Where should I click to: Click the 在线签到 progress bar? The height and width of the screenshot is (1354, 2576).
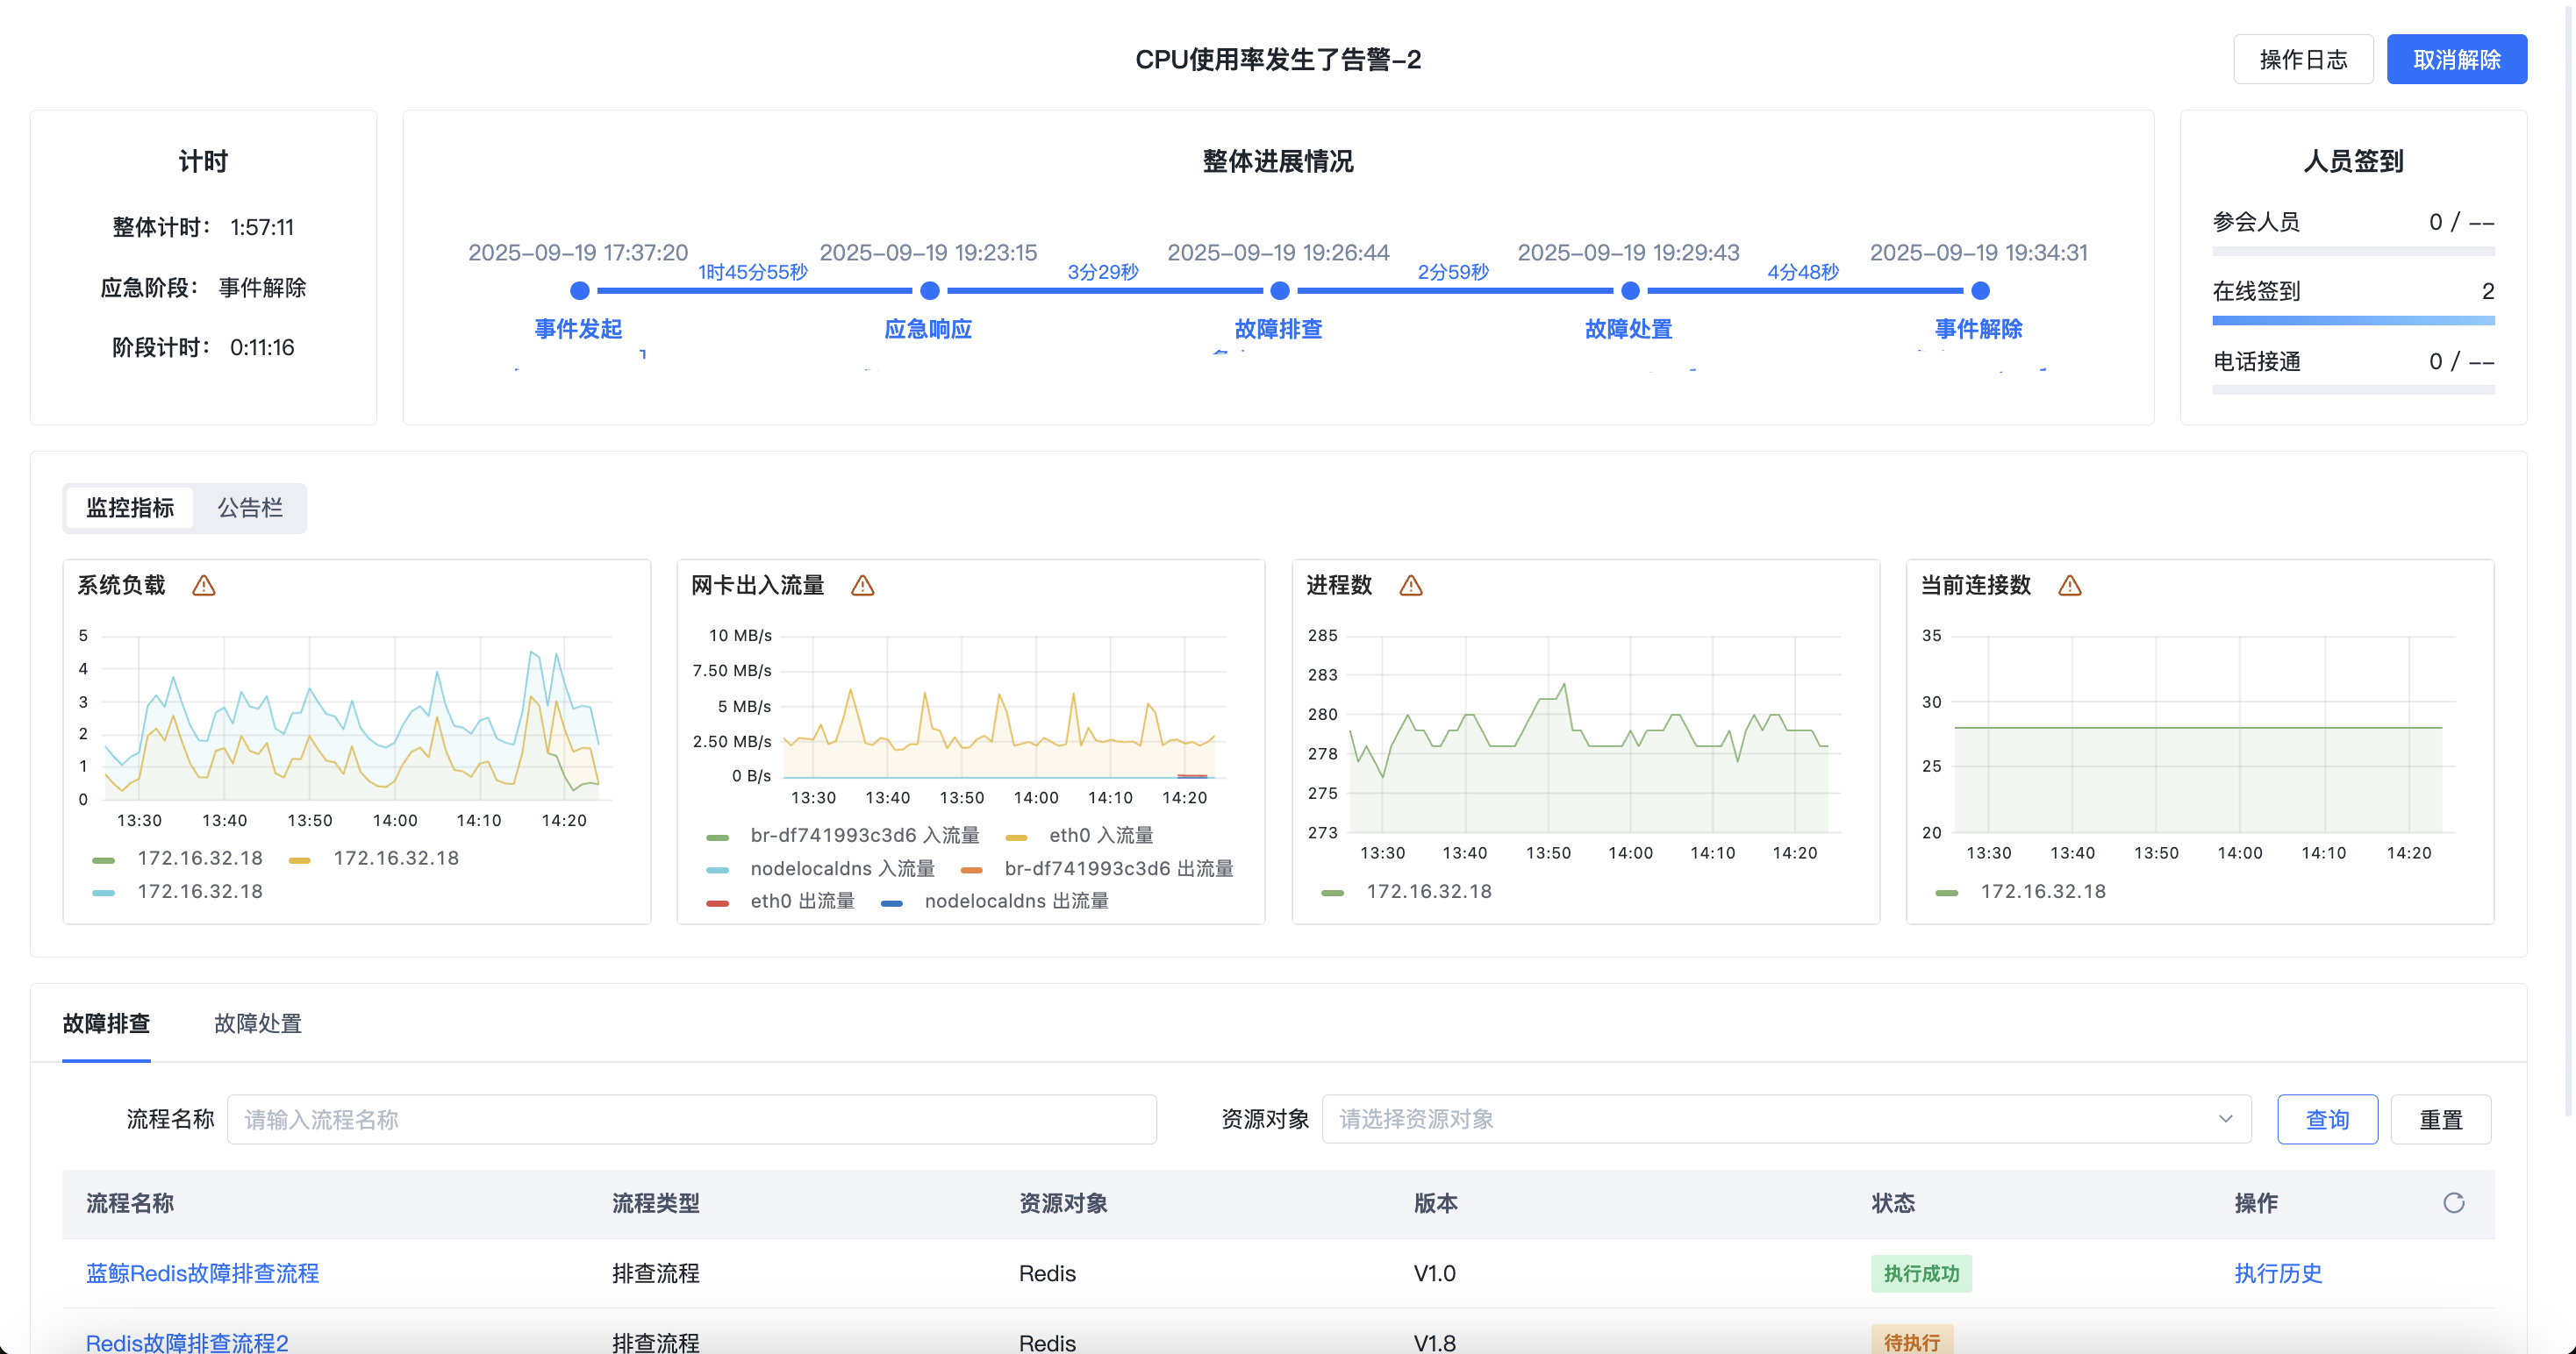point(2353,321)
